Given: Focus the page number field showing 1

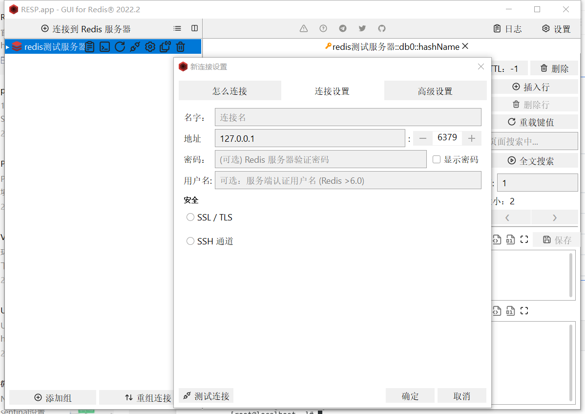Looking at the screenshot, I should [x=537, y=183].
